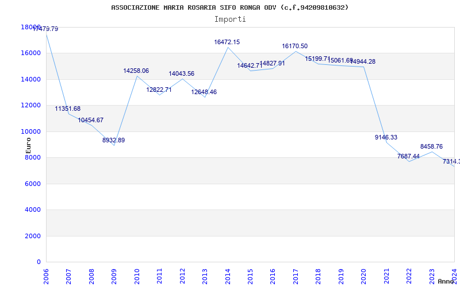The width and height of the screenshot is (460, 287).
Task: Select year 2006 on the x-axis
Action: pos(46,274)
